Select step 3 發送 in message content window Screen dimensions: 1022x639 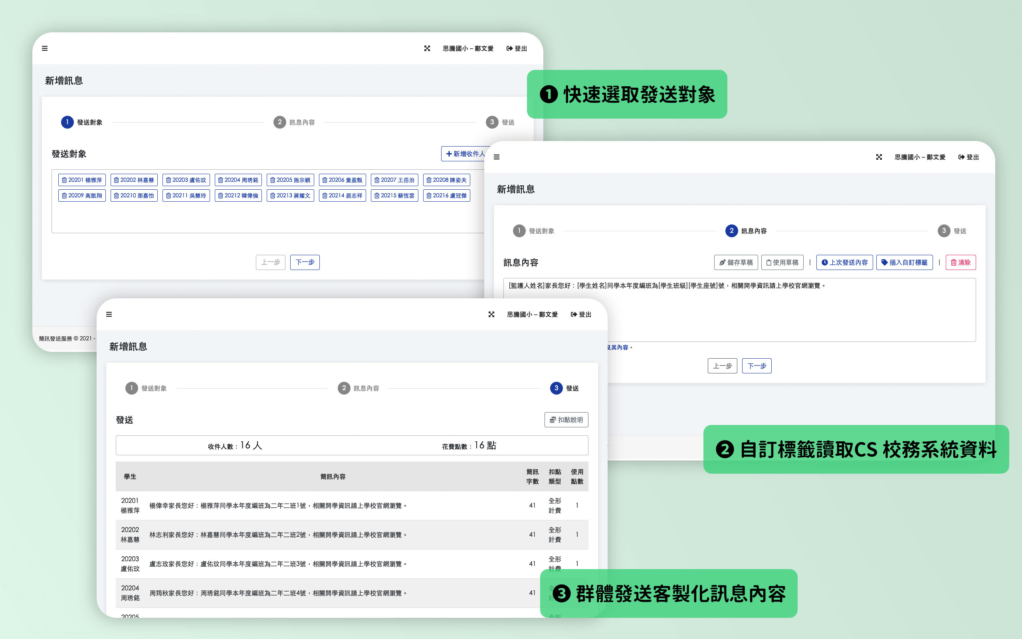pos(944,231)
